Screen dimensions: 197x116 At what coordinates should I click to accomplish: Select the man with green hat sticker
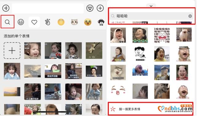pyautogui.click(x=94, y=71)
